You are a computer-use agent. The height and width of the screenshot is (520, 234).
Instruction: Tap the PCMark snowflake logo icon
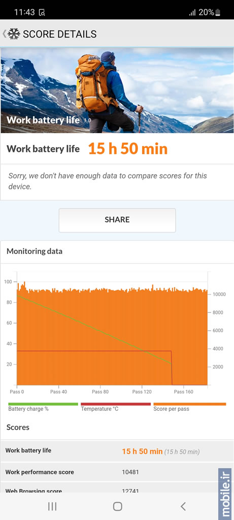tap(14, 34)
